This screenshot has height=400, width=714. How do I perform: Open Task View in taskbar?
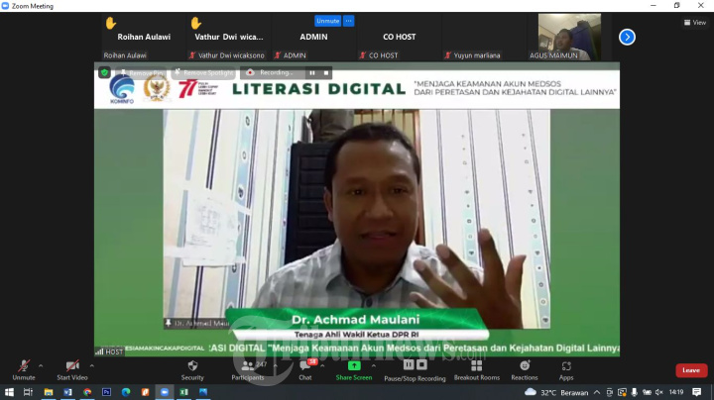(x=28, y=392)
